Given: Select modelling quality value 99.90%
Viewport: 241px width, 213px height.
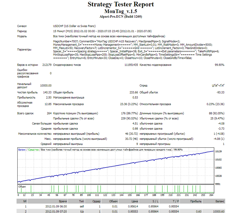Looking at the screenshot, I should pyautogui.click(x=219, y=65).
